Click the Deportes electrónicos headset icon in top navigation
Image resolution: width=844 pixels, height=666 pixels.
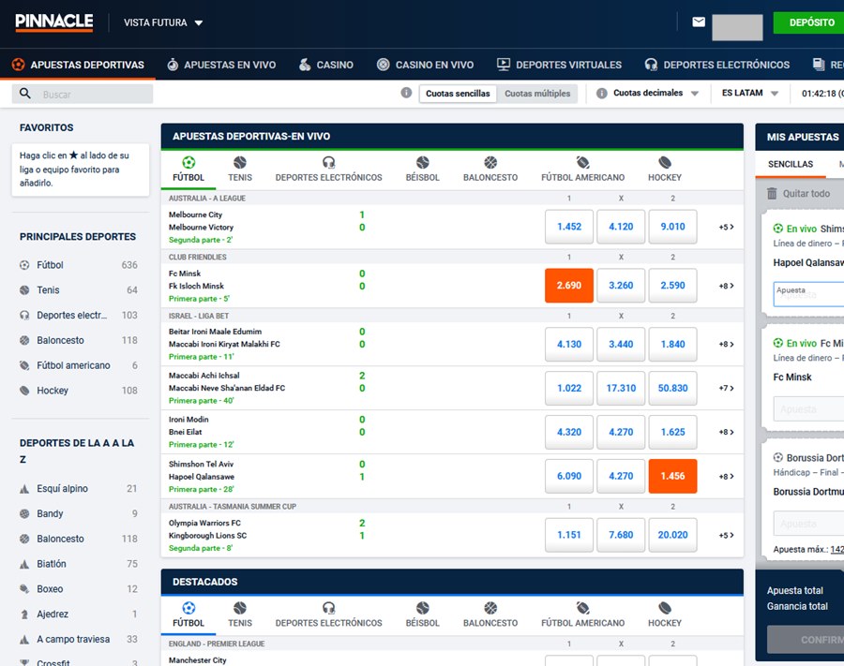click(x=651, y=65)
